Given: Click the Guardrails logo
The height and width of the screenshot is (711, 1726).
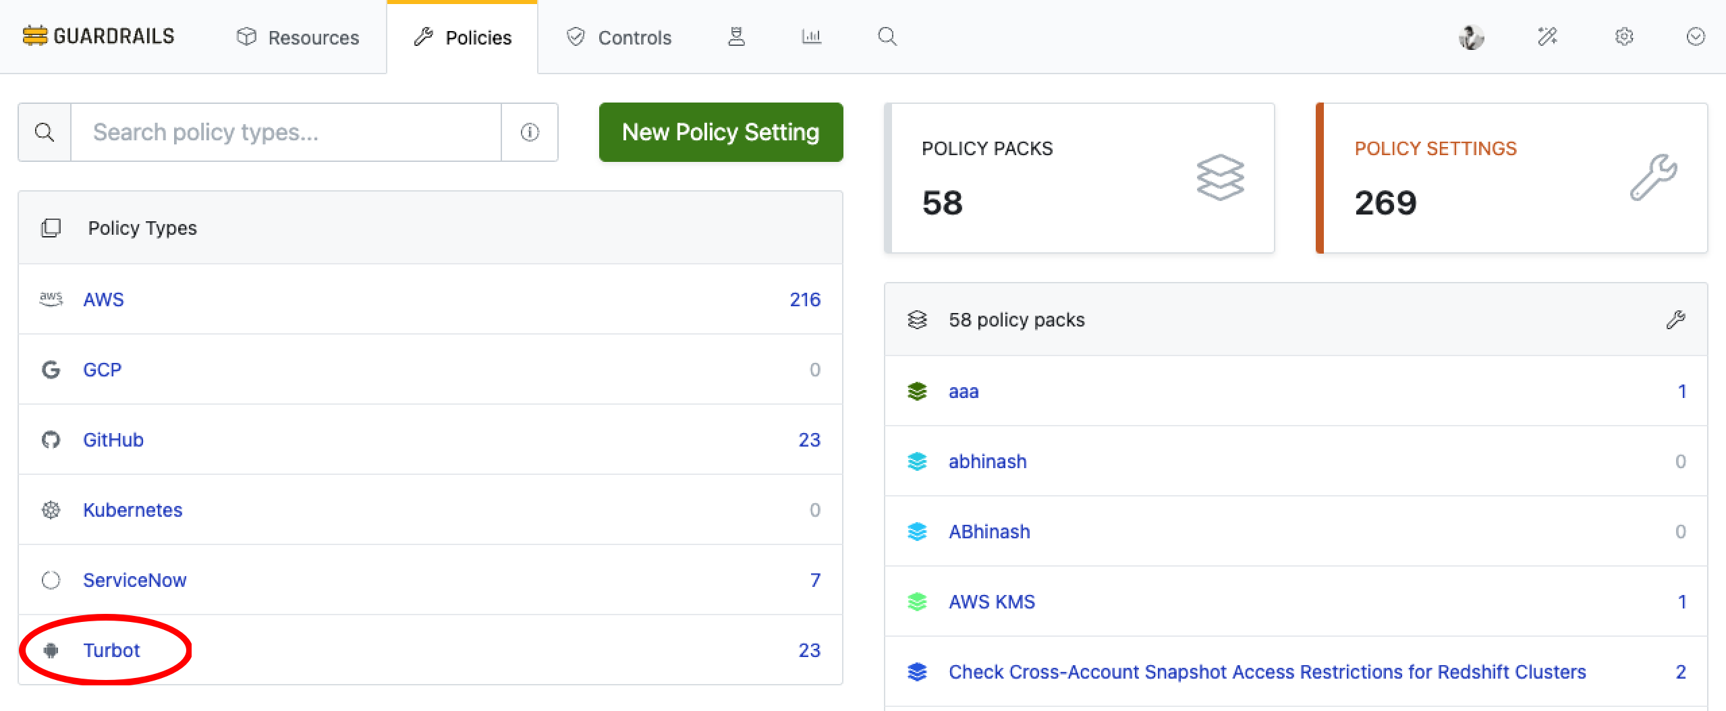Looking at the screenshot, I should point(99,36).
